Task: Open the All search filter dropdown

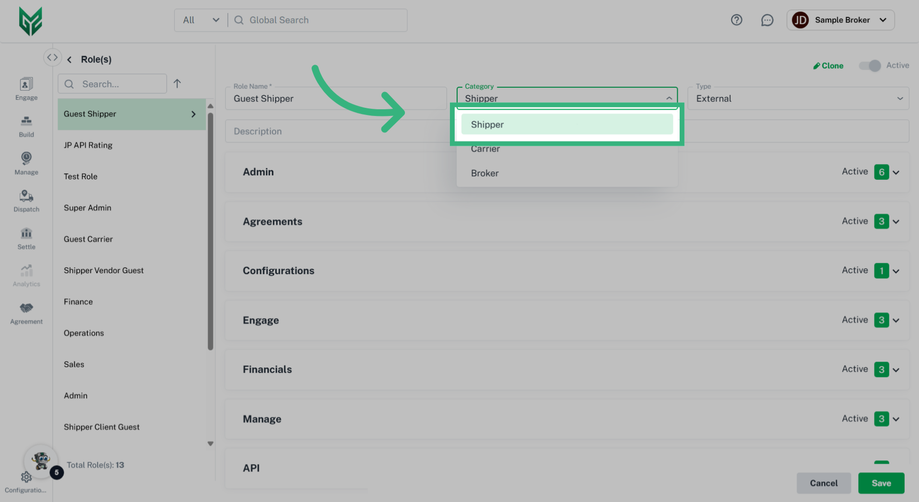Action: (x=201, y=20)
